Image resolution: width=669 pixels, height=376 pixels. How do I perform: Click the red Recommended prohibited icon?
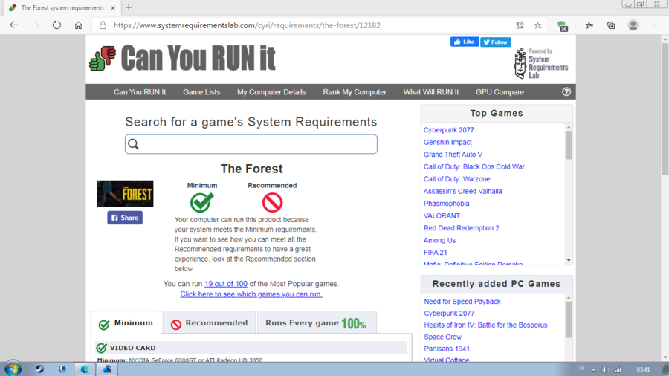272,203
